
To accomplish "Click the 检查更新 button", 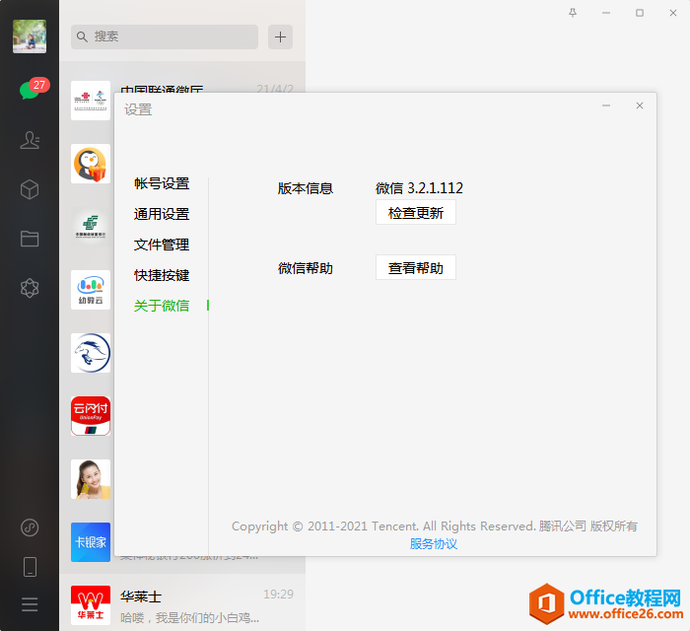I will 416,213.
